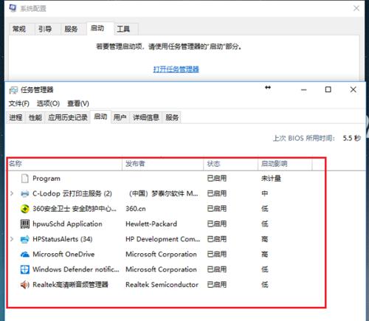This screenshot has height=321, width=369.
Task: Open the 详细信息 tab in Task Manager
Action: tap(146, 117)
